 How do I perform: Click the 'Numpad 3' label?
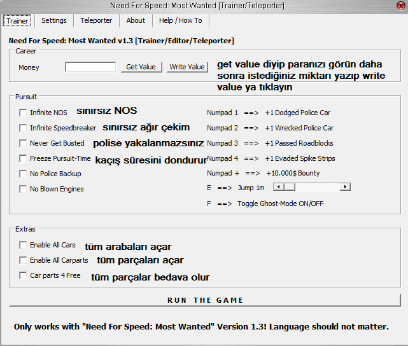click(222, 143)
